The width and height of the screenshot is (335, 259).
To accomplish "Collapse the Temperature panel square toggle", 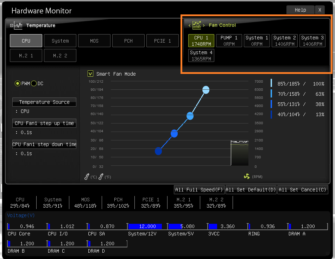I will [x=12, y=25].
